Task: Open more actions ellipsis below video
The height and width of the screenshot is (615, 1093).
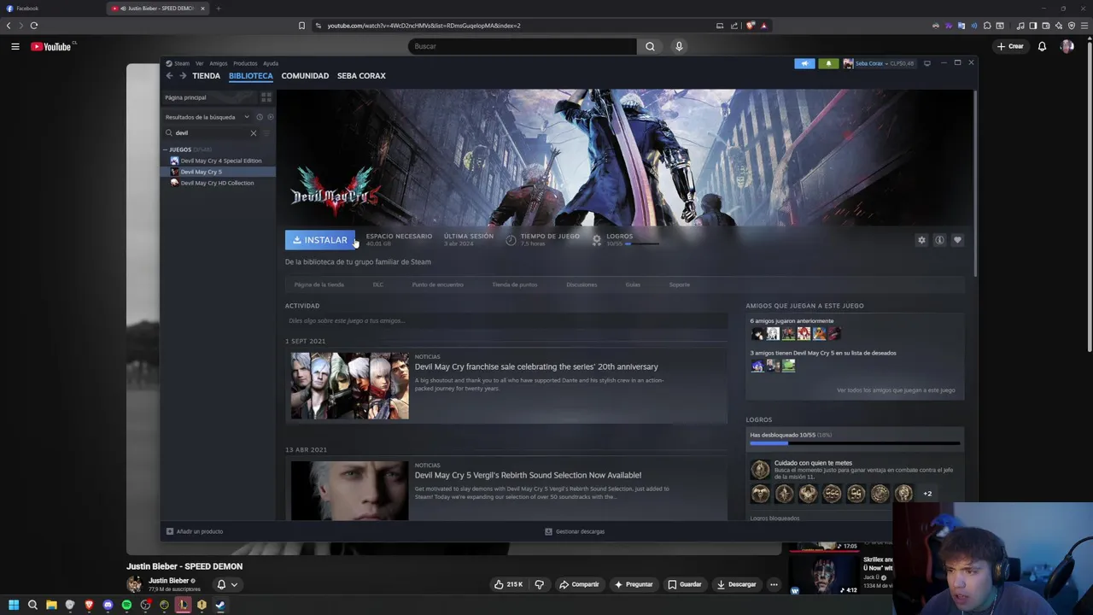Action: click(x=774, y=584)
